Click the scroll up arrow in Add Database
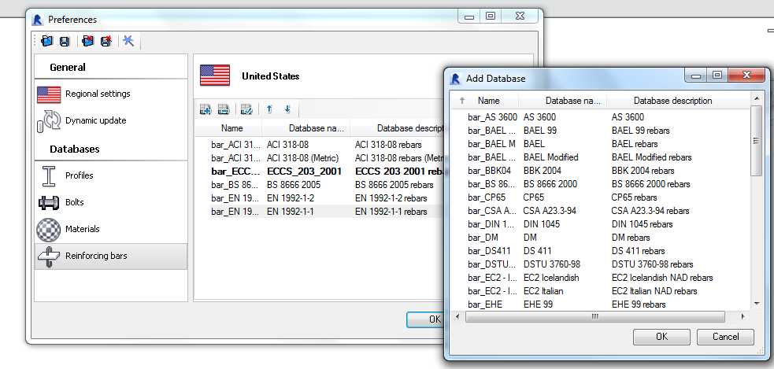 (756, 99)
